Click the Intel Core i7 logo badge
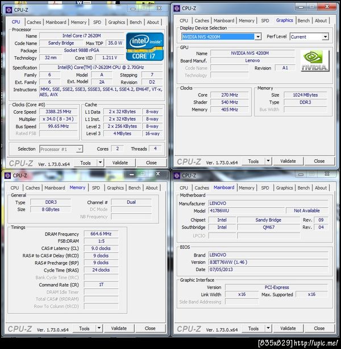Viewport: 341px width, 349px height. tap(145, 47)
